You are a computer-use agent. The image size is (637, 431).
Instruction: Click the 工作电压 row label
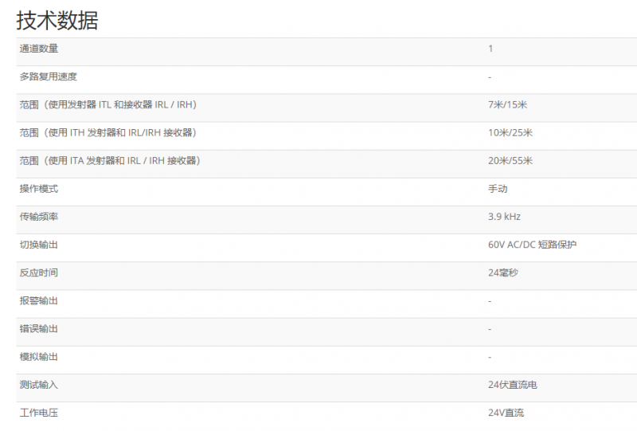[39, 413]
